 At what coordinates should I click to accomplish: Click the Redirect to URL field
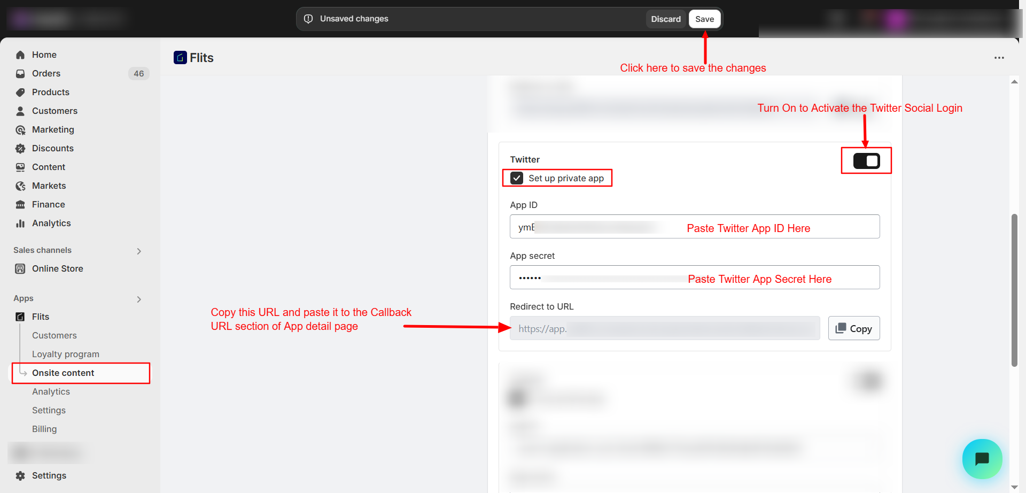[665, 328]
